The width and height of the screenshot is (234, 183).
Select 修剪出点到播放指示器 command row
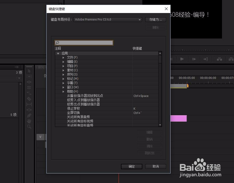pos(107,104)
